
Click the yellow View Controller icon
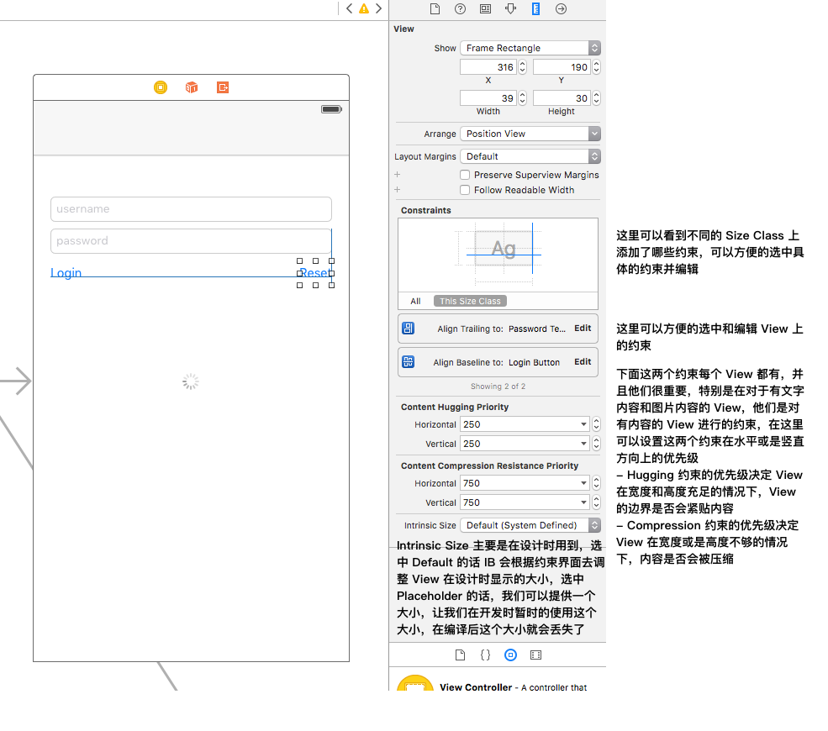pyautogui.click(x=161, y=87)
